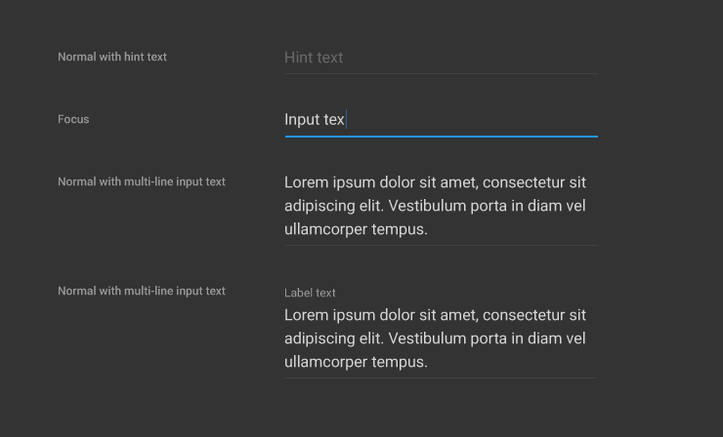The width and height of the screenshot is (723, 437).
Task: Click the small 'Label text' floating label
Action: click(310, 293)
